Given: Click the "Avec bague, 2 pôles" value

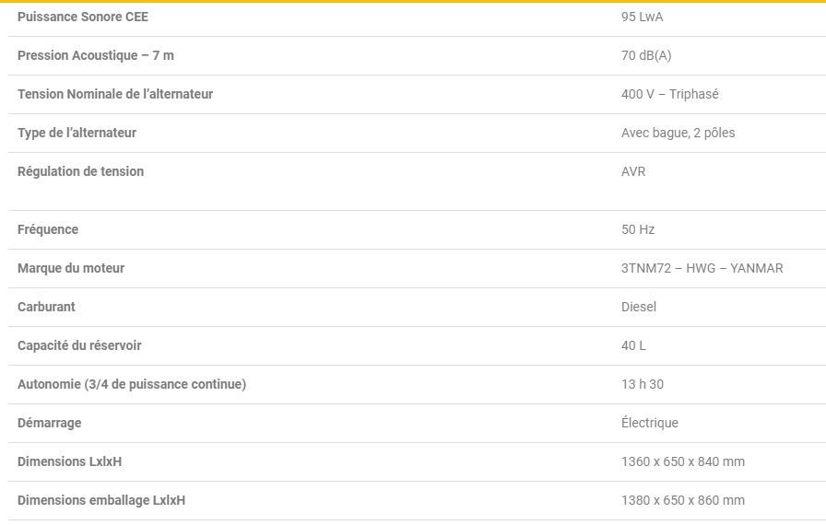Looking at the screenshot, I should tap(678, 133).
